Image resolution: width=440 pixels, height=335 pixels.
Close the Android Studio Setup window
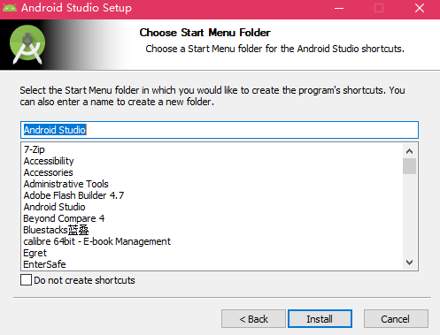pos(420,8)
